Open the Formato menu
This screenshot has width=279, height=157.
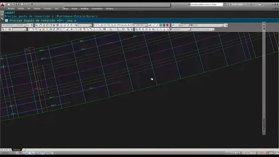(x=48, y=9)
